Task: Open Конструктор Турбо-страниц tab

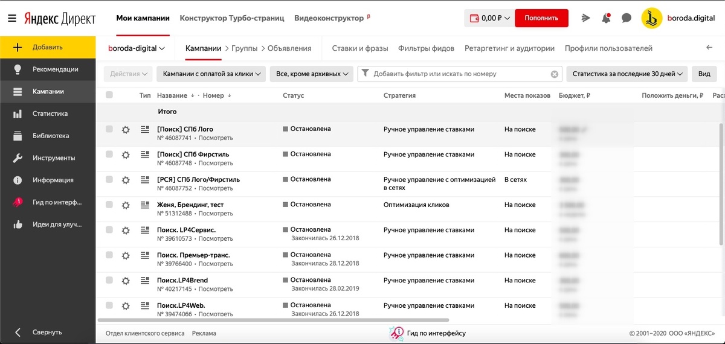Action: (232, 18)
